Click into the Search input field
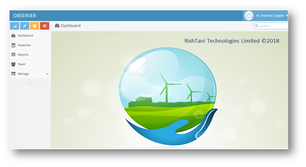The height and width of the screenshot is (167, 306). point(273,26)
